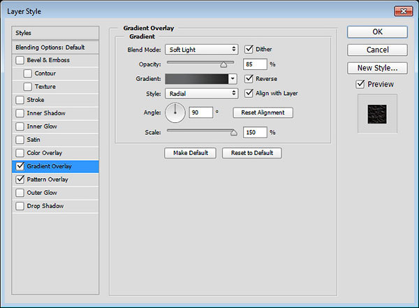This screenshot has height=308, width=419.
Task: Select the Satin row label
Action: pos(34,140)
